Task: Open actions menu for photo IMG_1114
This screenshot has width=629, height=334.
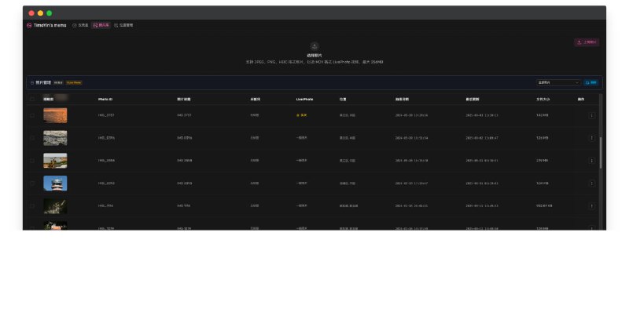Action: coord(591,206)
